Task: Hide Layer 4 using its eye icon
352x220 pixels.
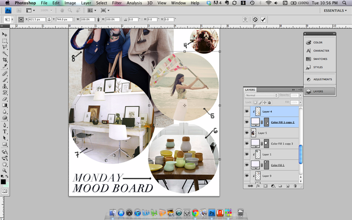Action: (247, 111)
